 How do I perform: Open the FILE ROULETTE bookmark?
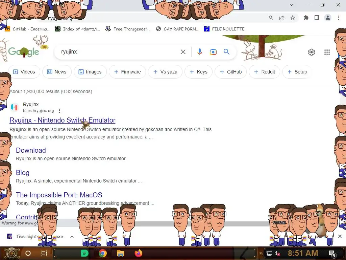click(x=224, y=29)
